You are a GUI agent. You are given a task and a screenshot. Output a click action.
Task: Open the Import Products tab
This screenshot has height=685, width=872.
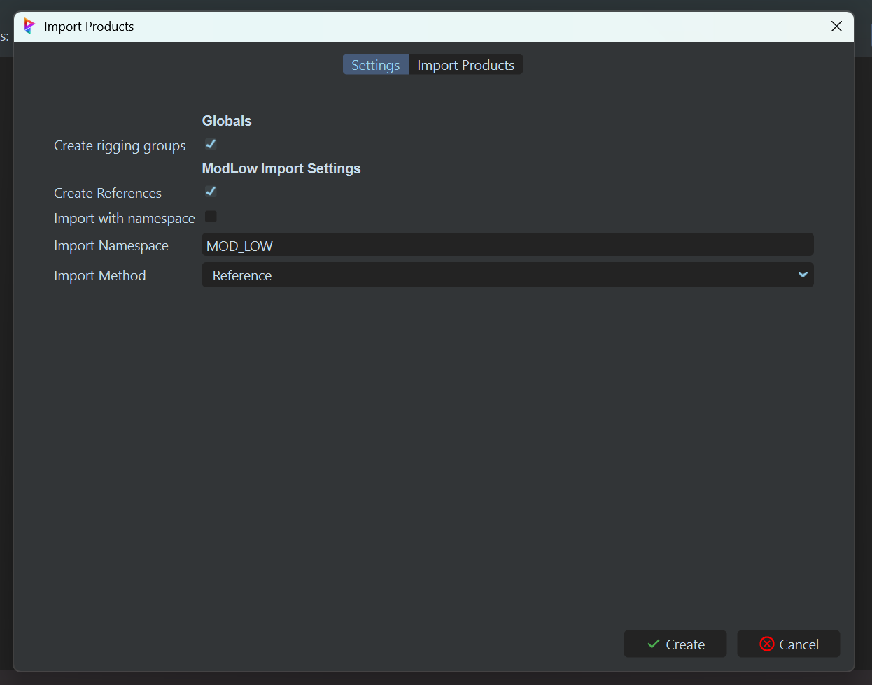click(465, 65)
